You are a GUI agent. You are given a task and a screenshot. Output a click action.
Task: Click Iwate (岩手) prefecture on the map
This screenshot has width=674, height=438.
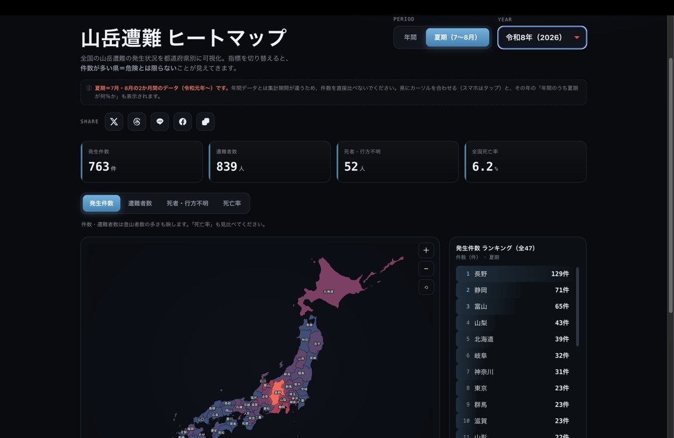point(317,343)
